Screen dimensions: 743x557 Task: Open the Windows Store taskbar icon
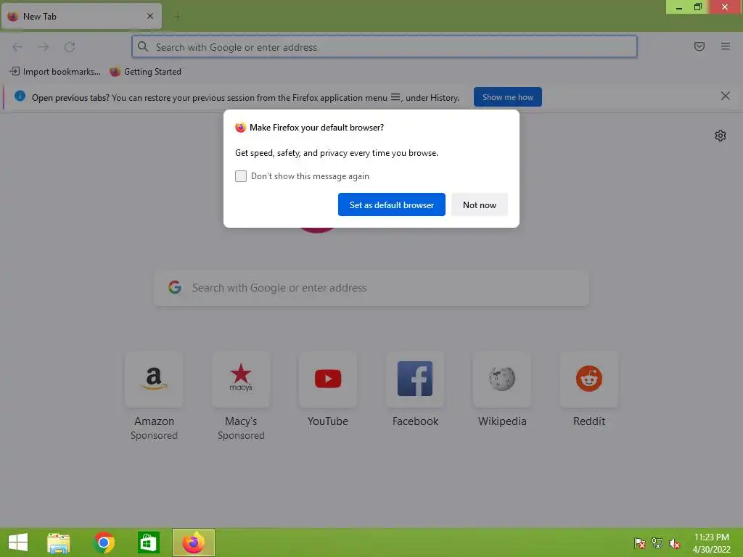pyautogui.click(x=148, y=542)
